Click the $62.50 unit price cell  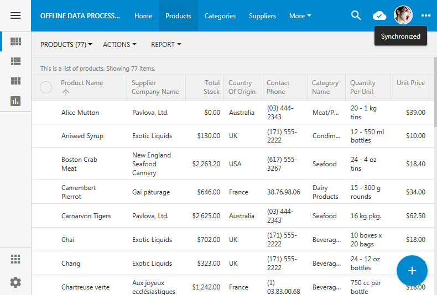(415, 216)
